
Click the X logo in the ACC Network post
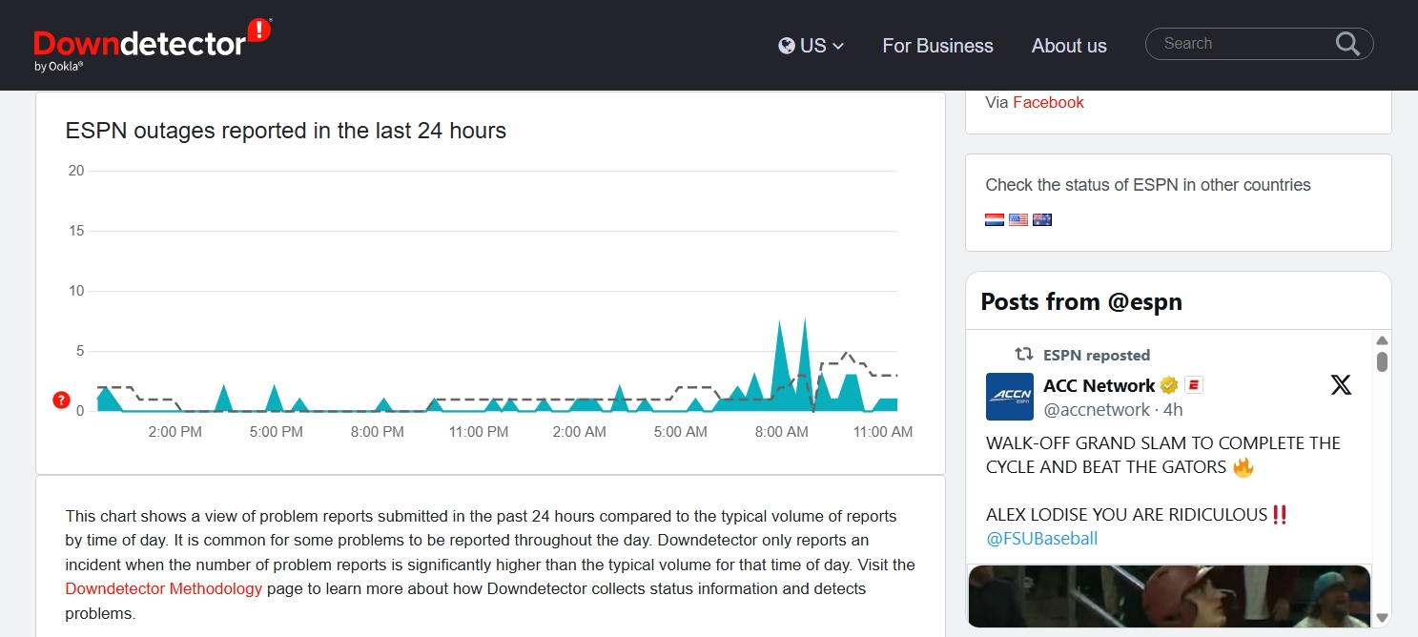[x=1341, y=384]
